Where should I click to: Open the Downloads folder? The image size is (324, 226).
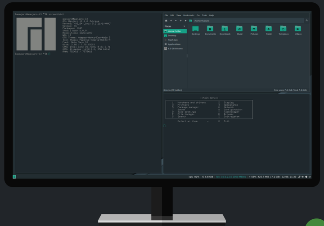(x=225, y=31)
